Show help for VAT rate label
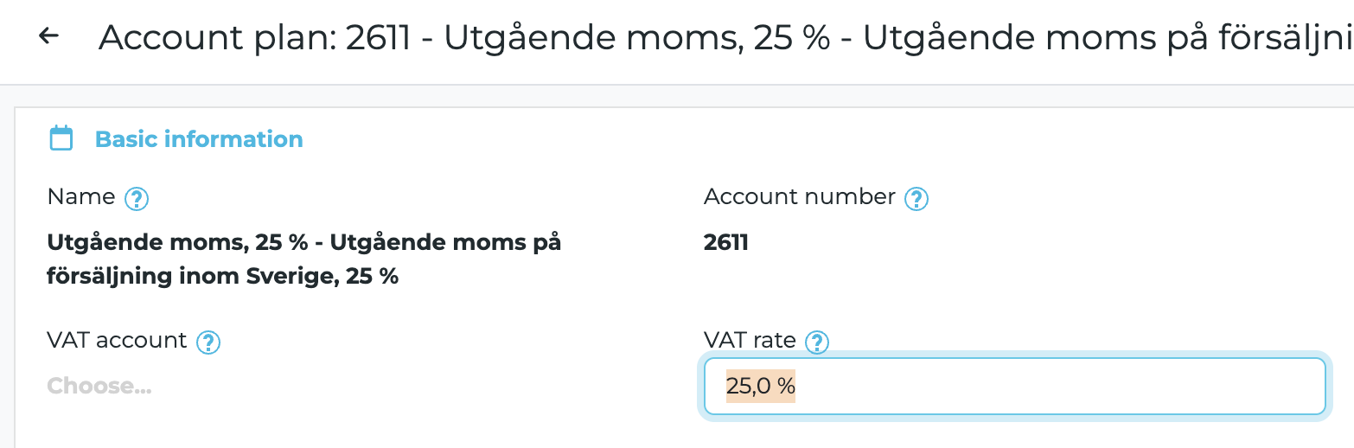 coord(816,342)
